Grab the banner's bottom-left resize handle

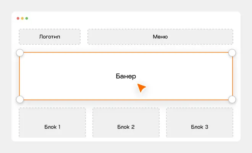pos(20,99)
